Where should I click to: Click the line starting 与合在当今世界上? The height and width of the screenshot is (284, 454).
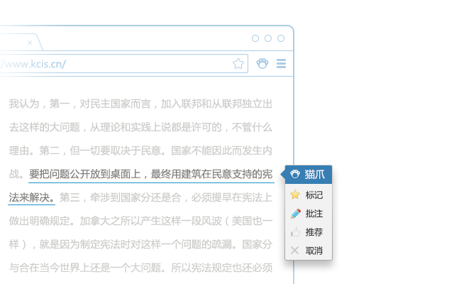(140, 268)
